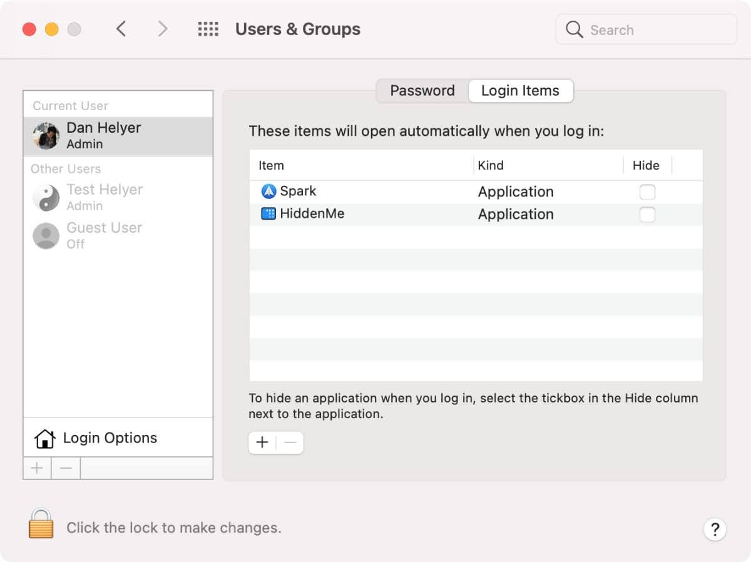Select the Login Items tab

tap(520, 91)
